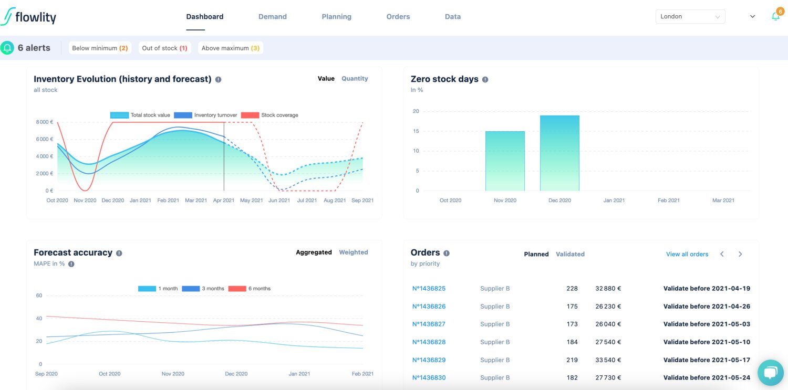Open the notifications bell with badge
Image resolution: width=788 pixels, height=390 pixels.
point(775,16)
